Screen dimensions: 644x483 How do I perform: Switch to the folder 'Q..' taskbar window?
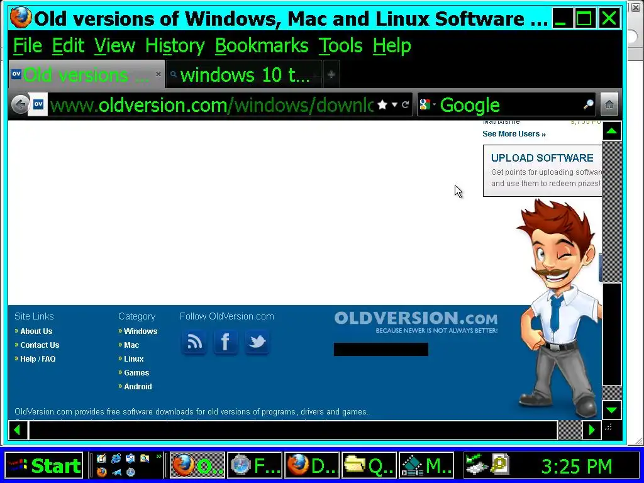(369, 466)
